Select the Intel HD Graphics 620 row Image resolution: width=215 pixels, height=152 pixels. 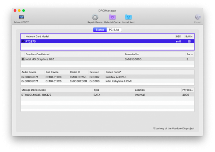(107, 59)
